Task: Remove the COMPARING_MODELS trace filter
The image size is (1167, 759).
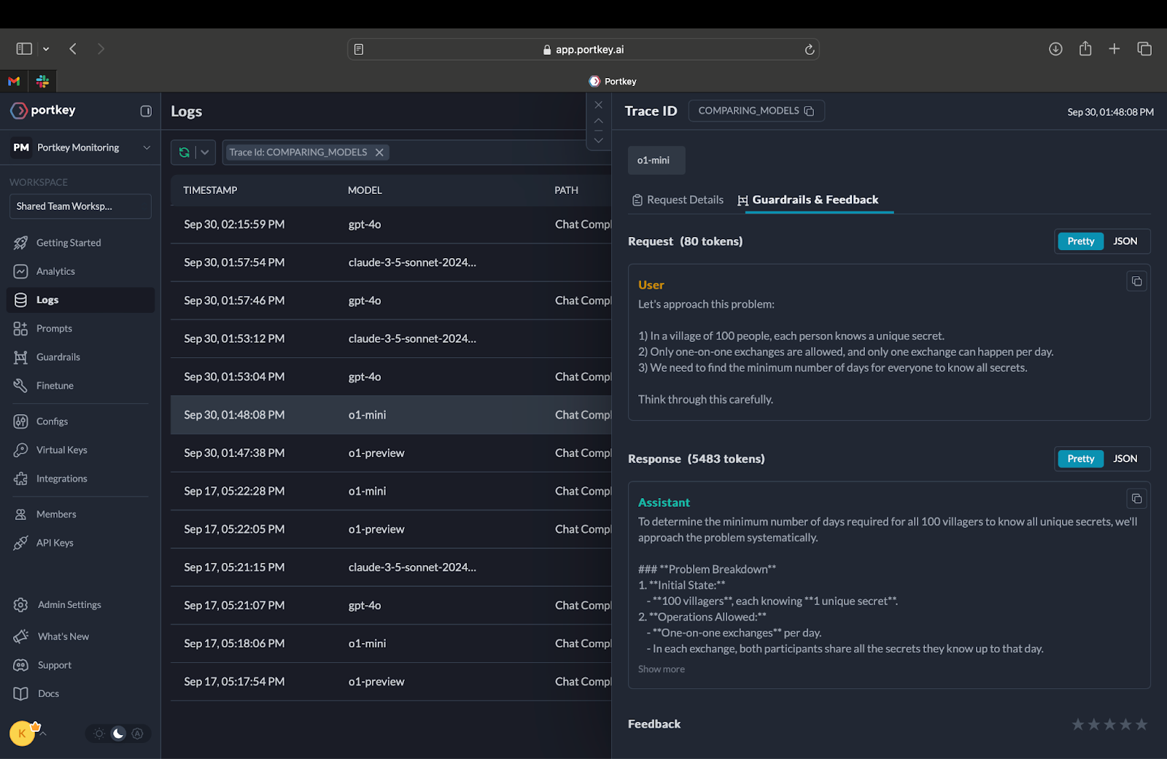Action: [379, 152]
